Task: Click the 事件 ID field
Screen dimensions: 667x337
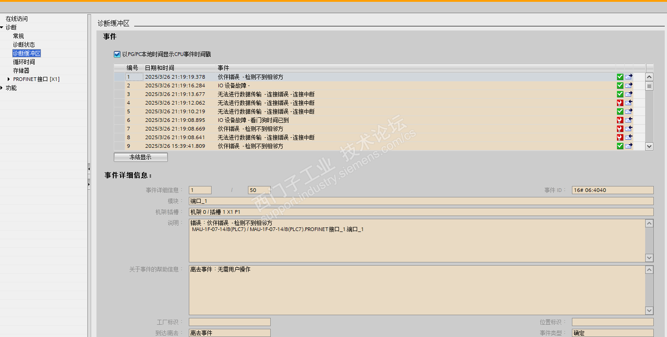Action: point(613,190)
